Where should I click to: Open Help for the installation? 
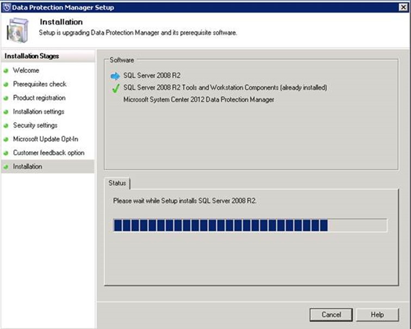pos(377,314)
